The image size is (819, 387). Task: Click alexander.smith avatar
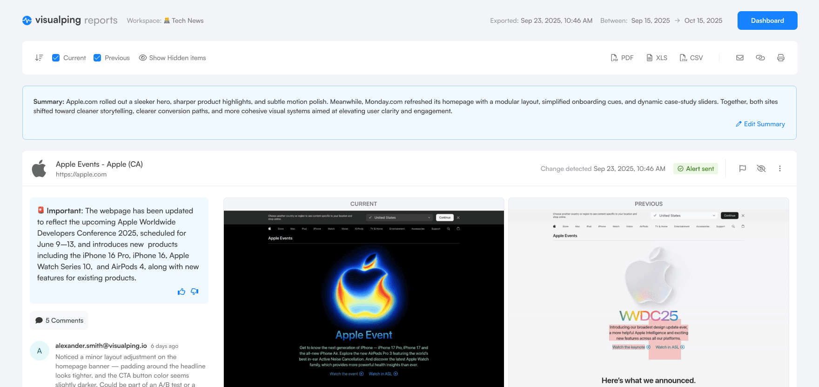point(40,351)
